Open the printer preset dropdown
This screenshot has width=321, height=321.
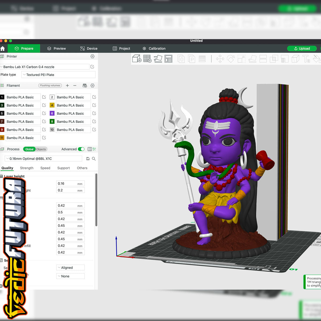click(45, 67)
